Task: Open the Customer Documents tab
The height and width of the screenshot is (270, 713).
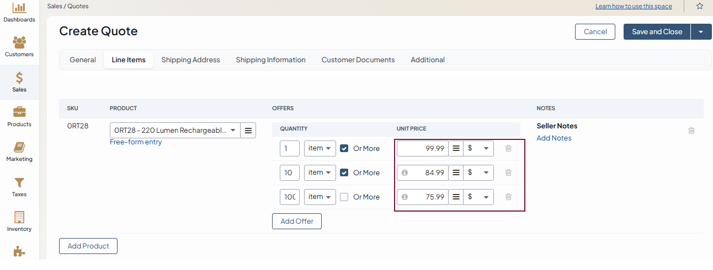Action: tap(358, 60)
